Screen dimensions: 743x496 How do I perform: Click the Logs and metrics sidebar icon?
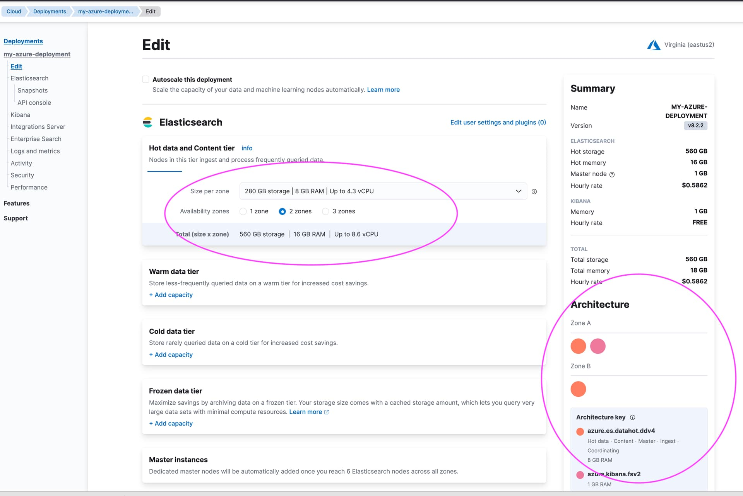34,150
